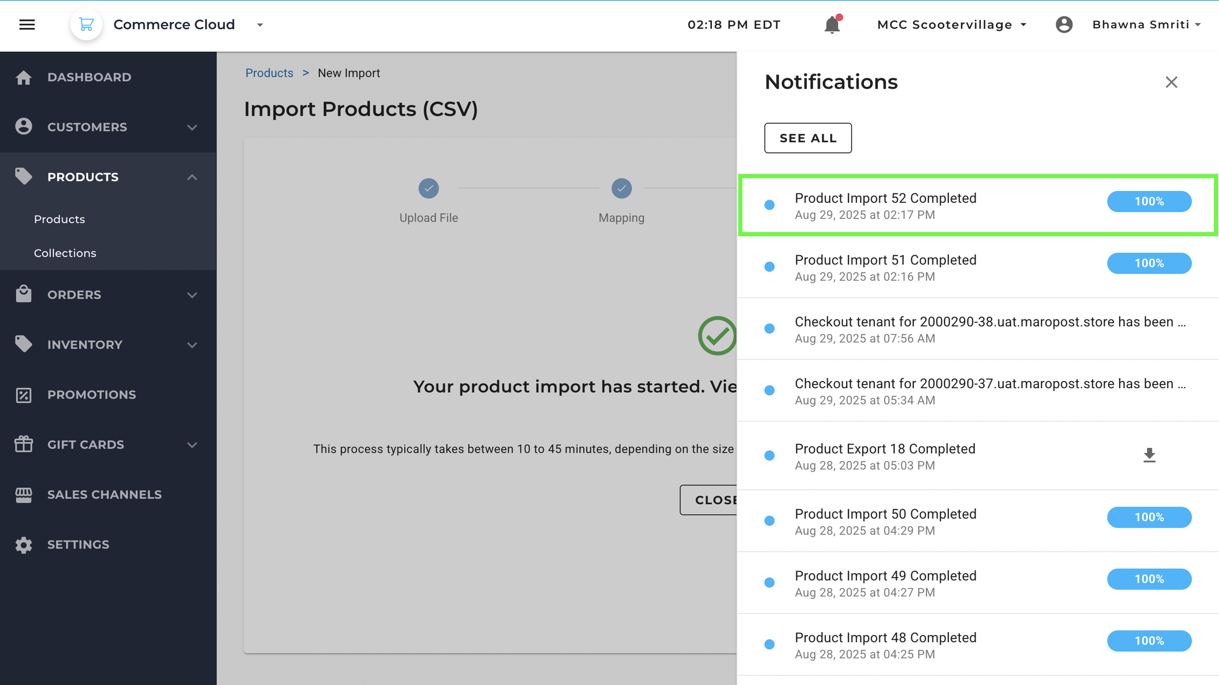The width and height of the screenshot is (1219, 685).
Task: Click the user profile avatar icon
Action: (1064, 25)
